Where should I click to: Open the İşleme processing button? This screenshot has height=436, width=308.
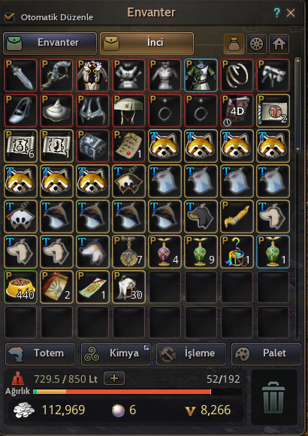191,353
